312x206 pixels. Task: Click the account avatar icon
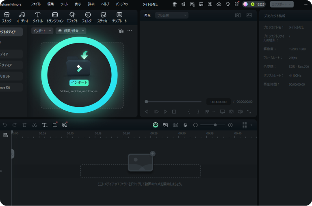[x=245, y=4]
